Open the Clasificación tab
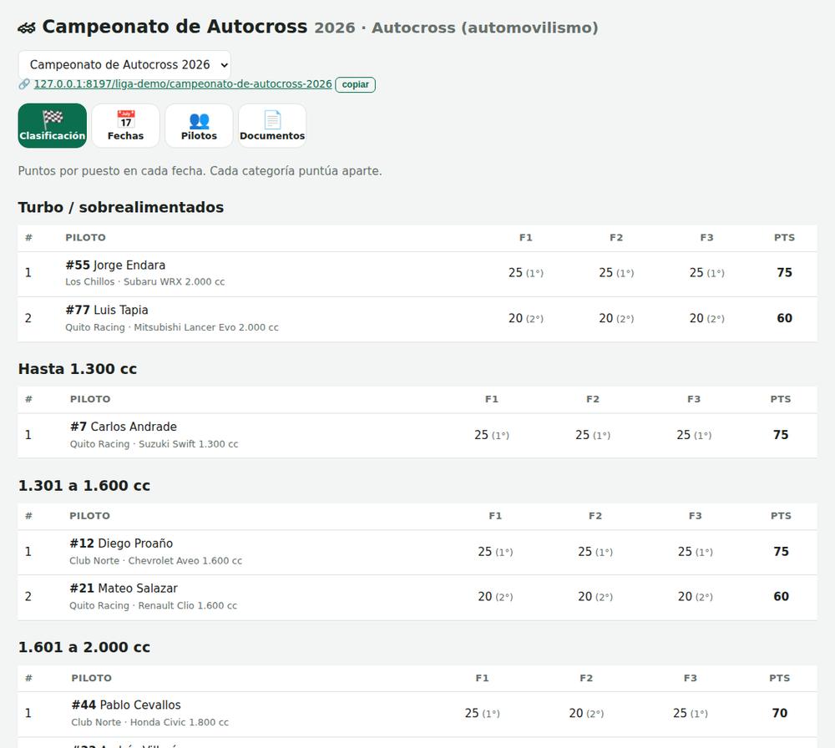This screenshot has height=748, width=835. [52, 126]
